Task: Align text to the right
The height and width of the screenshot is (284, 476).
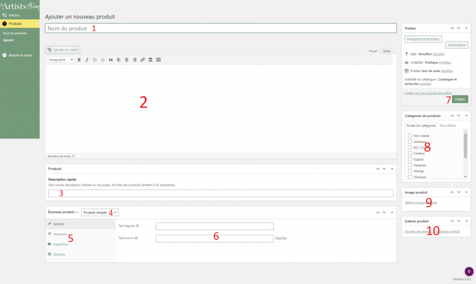Action: tap(135, 60)
